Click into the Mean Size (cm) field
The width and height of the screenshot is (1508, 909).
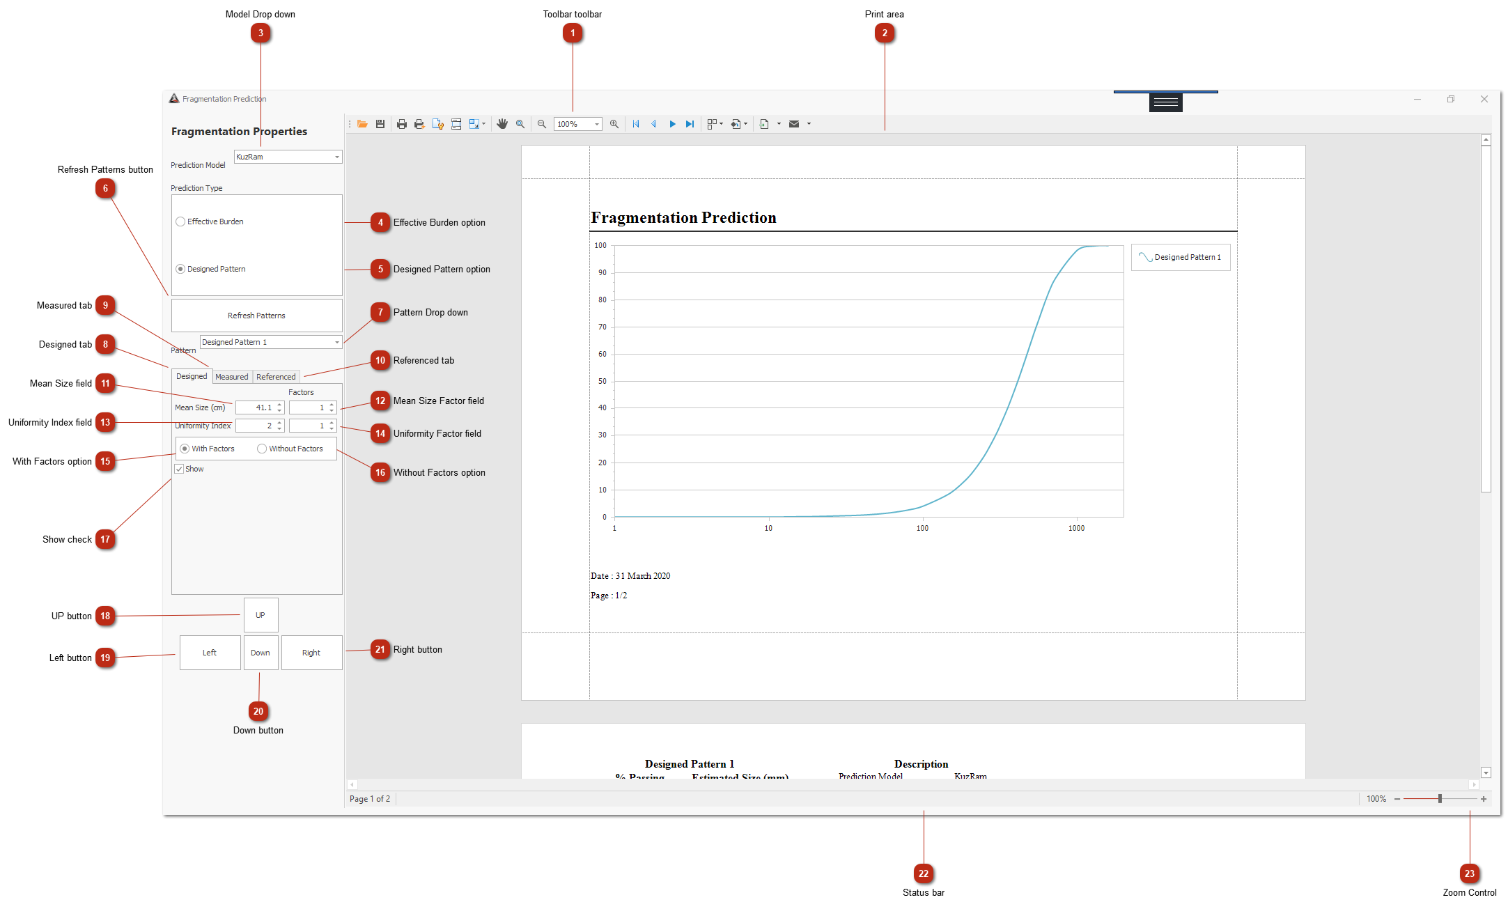point(256,407)
